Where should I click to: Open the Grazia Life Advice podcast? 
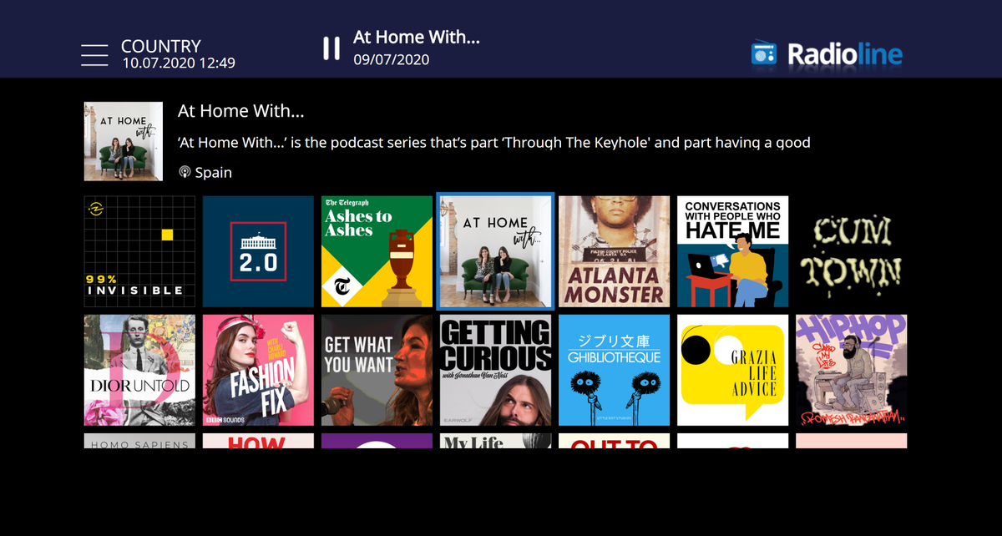click(732, 370)
